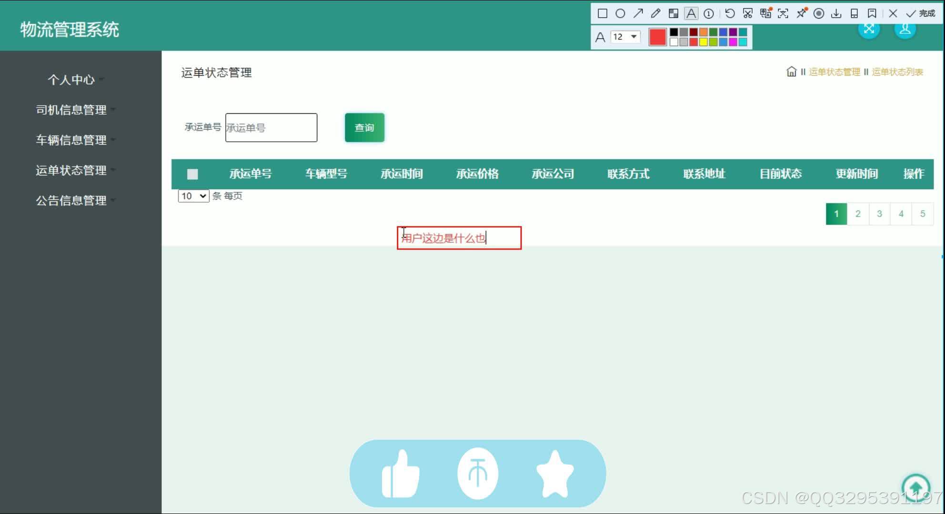Select the arrow annotation tool
945x514 pixels.
click(638, 13)
